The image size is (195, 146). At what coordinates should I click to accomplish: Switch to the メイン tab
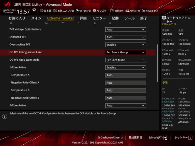click(36, 18)
